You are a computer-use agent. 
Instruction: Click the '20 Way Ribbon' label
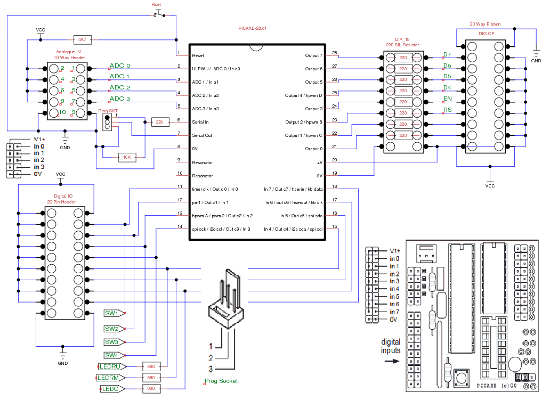(485, 24)
